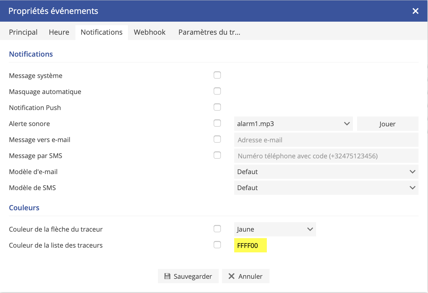Open the alarm1.mp3 sound dropdown
The width and height of the screenshot is (428, 293).
(x=293, y=124)
